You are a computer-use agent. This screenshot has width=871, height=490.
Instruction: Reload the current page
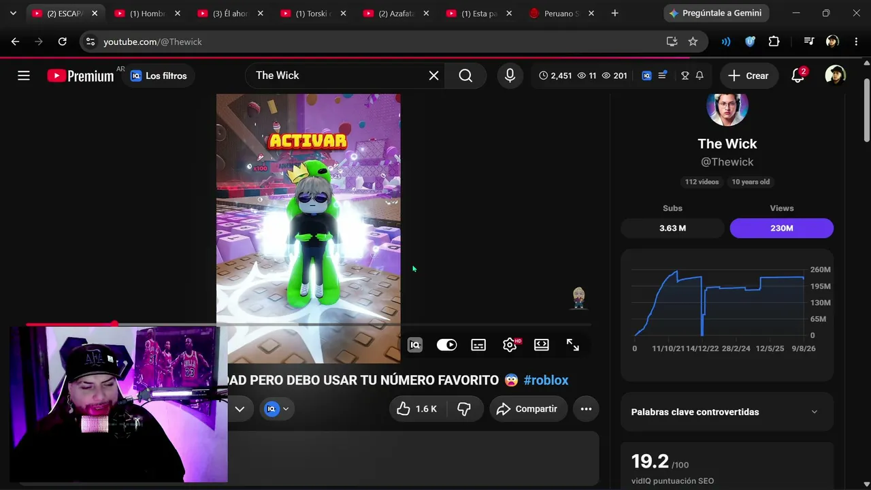(62, 42)
